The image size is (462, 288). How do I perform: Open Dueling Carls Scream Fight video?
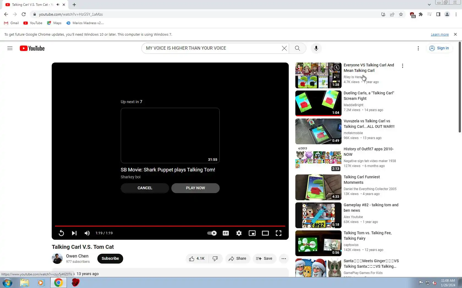point(369,96)
